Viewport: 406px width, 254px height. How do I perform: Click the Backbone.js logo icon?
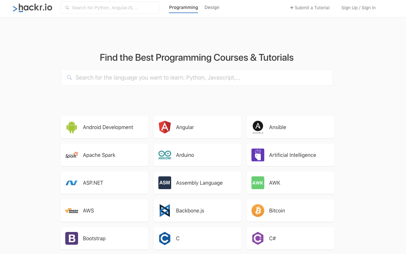coord(165,211)
